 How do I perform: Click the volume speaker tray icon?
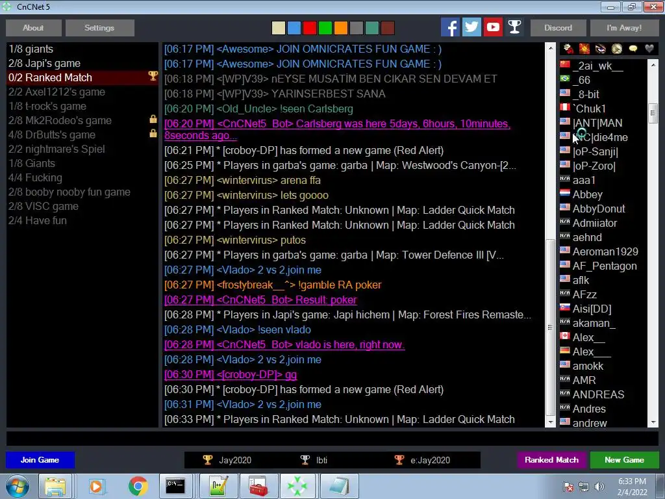[x=599, y=487]
